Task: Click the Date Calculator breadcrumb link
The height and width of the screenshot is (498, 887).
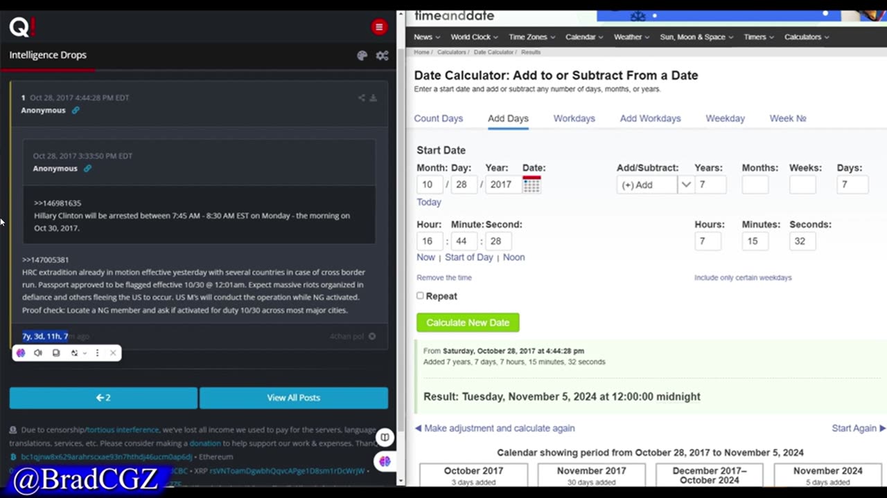Action: pyautogui.click(x=493, y=52)
